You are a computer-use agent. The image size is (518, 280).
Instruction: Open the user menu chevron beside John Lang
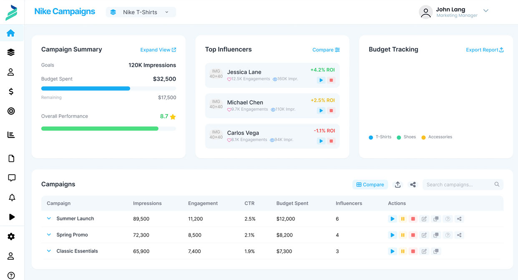486,11
